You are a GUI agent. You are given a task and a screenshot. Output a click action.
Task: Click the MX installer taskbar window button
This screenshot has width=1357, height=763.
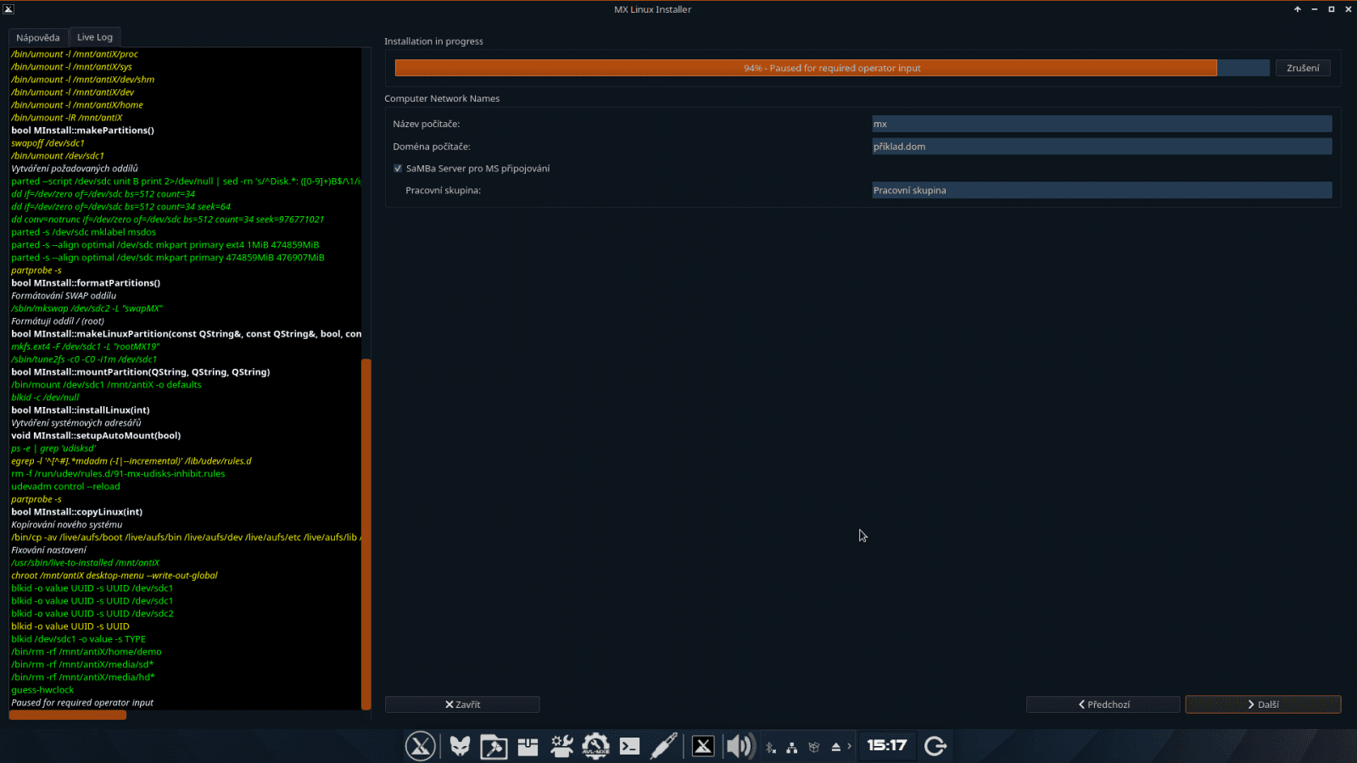click(702, 746)
